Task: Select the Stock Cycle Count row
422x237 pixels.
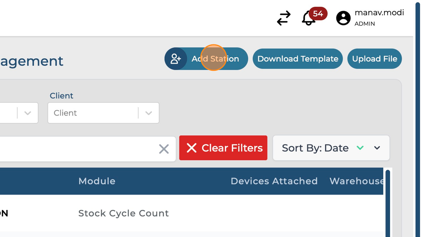Action: click(123, 213)
